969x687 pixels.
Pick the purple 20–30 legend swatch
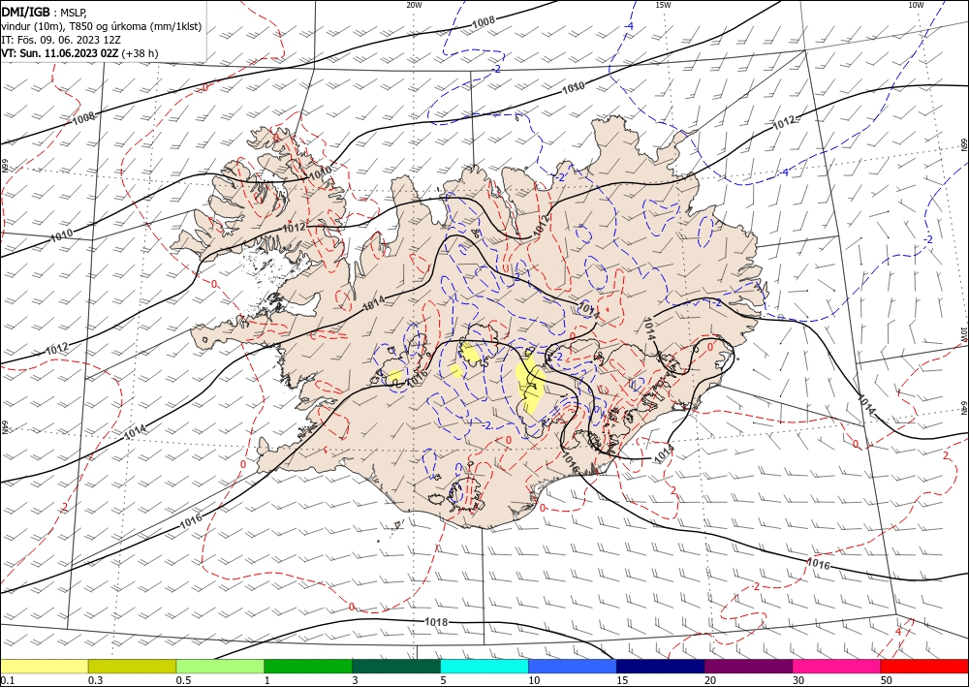(748, 666)
